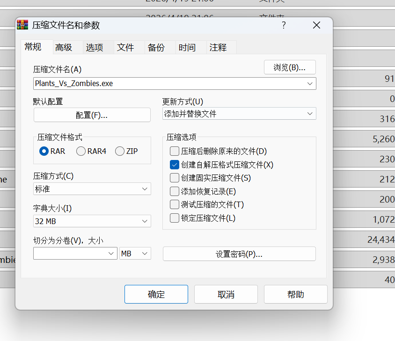Click the archive name input field
Screen dimensions: 395x341
tap(168, 84)
